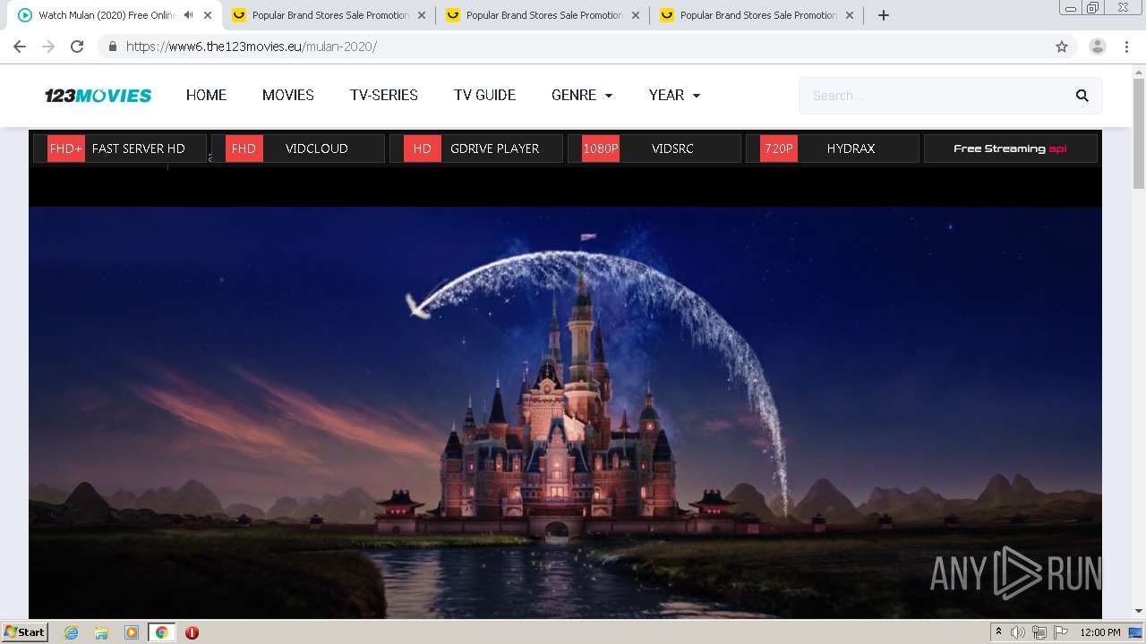
Task: Select FAST SERVER HD source
Action: point(120,148)
